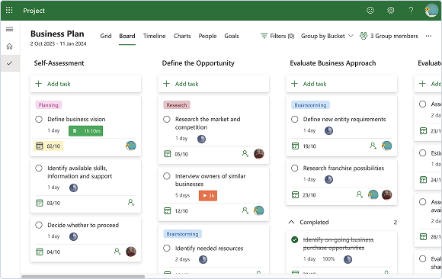Open the Filters (0) menu
Screen dimensions: 442x279
tap(277, 36)
